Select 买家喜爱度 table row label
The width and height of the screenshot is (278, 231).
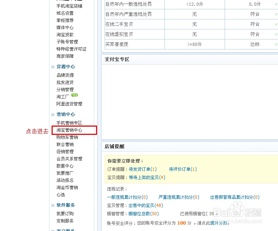117,44
